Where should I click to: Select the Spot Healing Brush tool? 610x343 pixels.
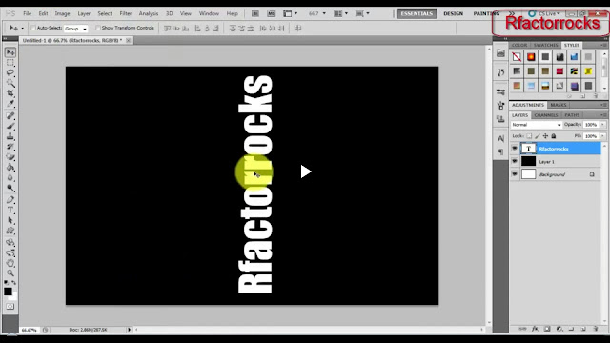[x=10, y=115]
